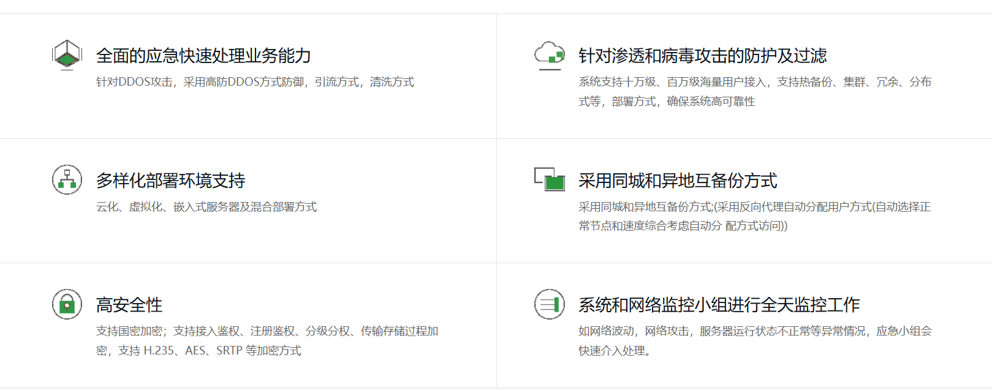Select the 采用同城和异地互备份方式 heading
992x390 pixels.
coord(677,181)
